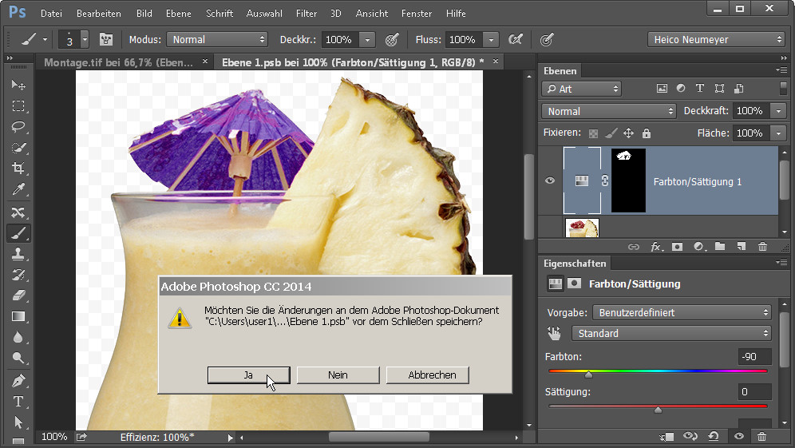795x448 pixels.
Task: Select the Move tool
Action: [18, 84]
